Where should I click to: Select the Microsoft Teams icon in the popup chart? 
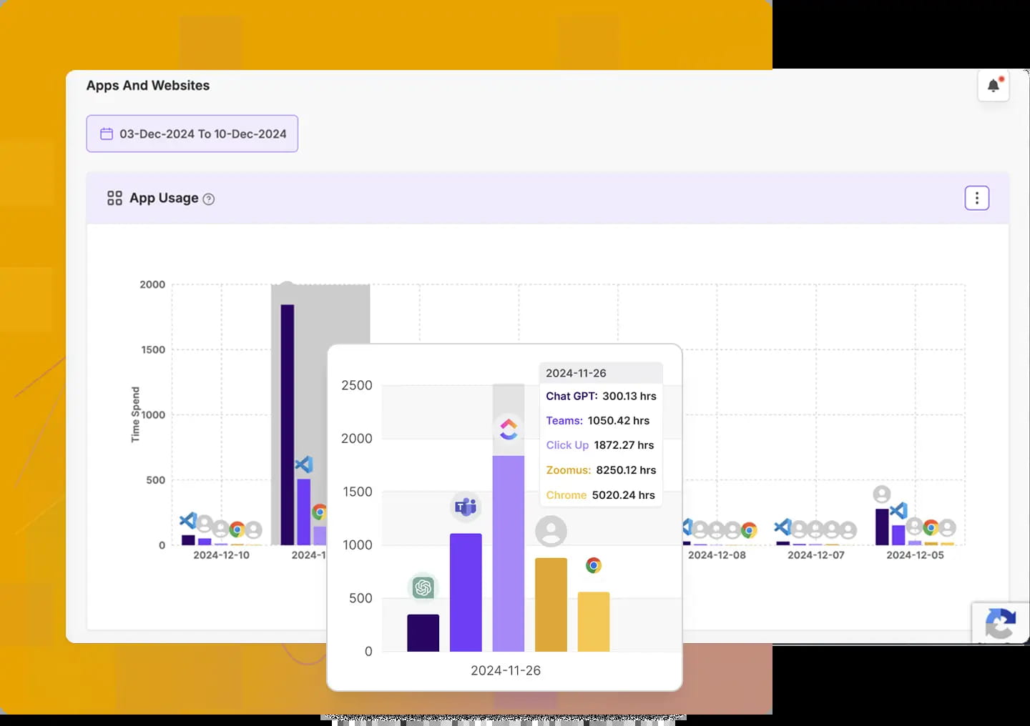[x=466, y=507]
